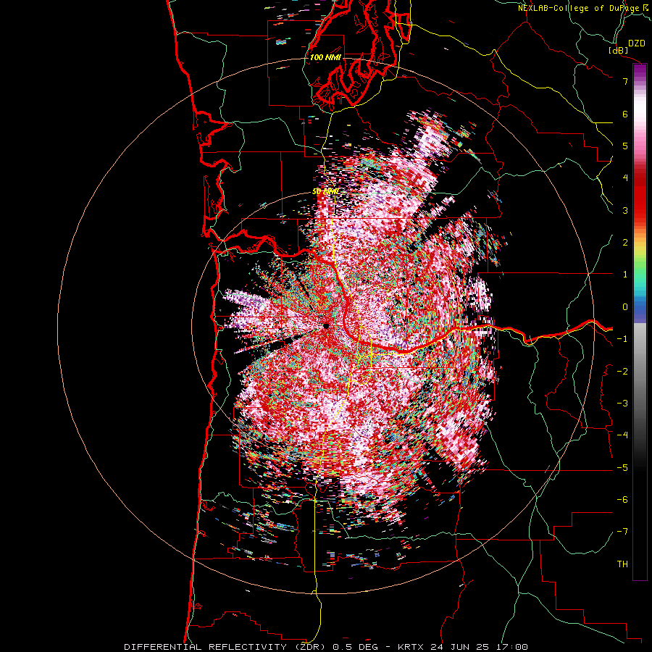
Task: Click the -4 value on the scale
Action: [622, 435]
